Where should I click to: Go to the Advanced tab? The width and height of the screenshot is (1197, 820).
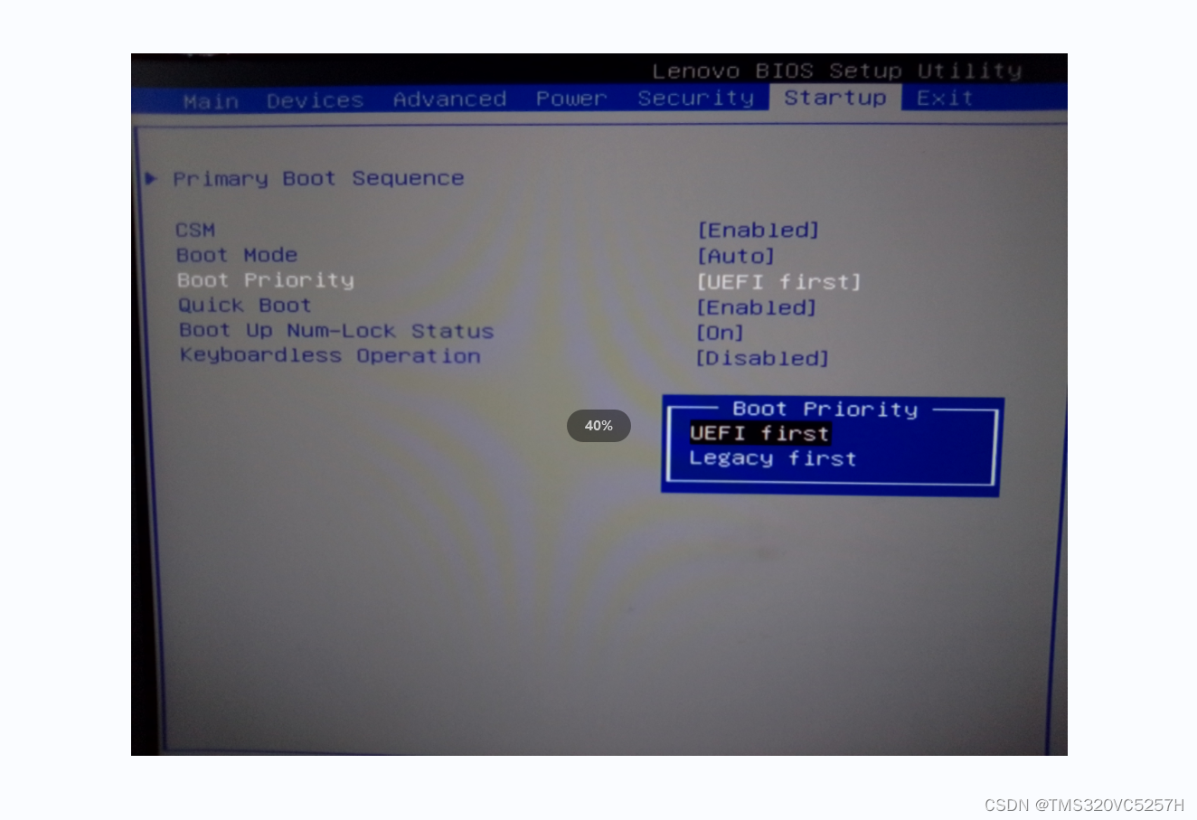[x=449, y=99]
